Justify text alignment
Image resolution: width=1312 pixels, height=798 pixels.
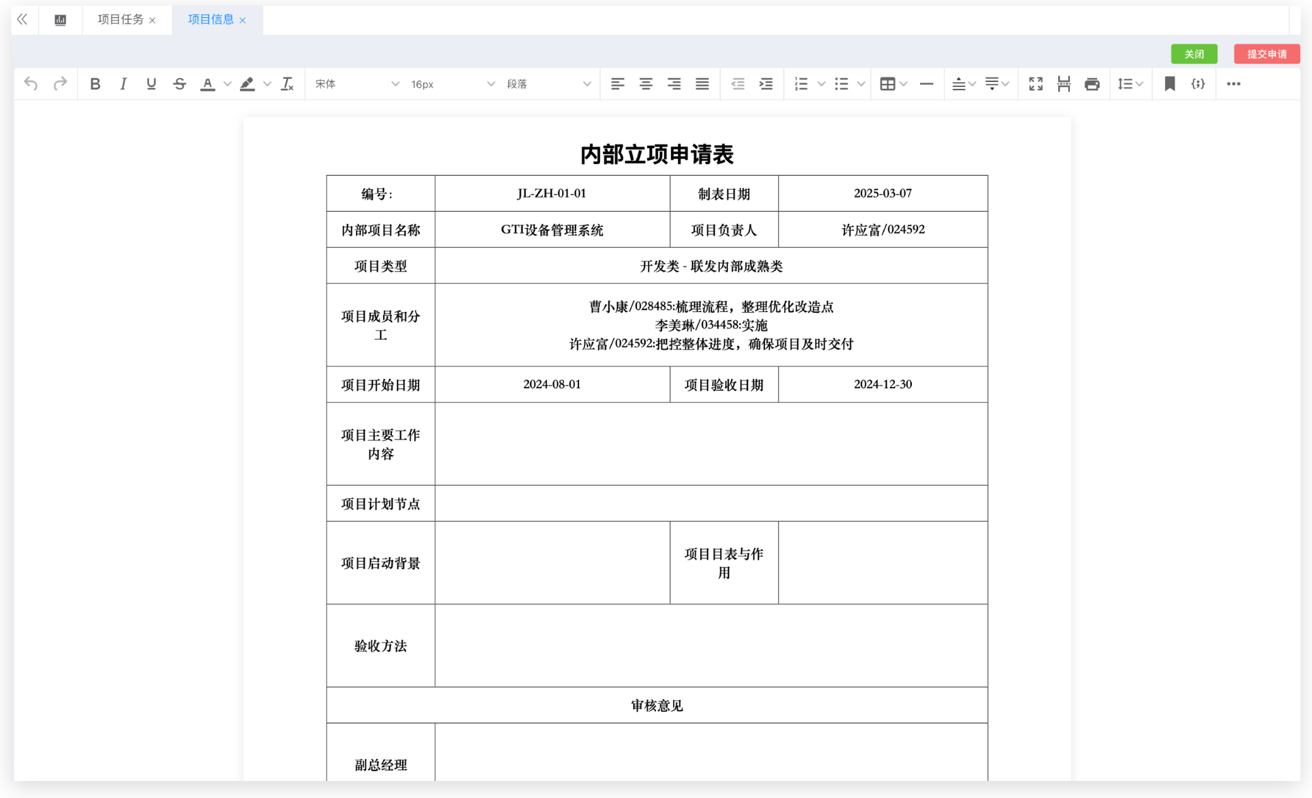tap(702, 84)
